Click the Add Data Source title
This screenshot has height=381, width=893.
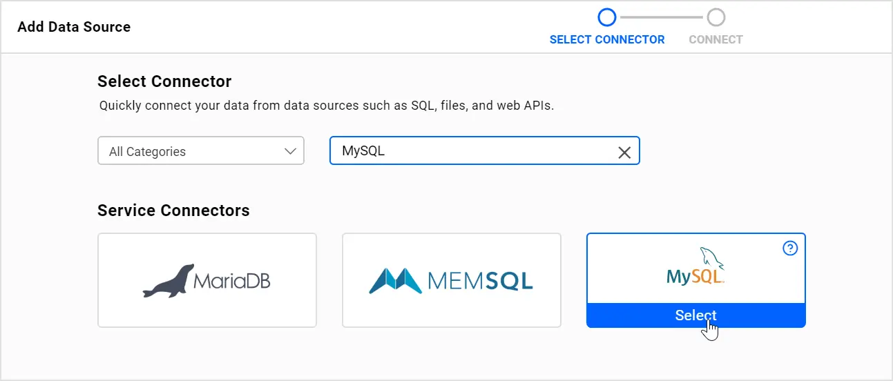(74, 27)
